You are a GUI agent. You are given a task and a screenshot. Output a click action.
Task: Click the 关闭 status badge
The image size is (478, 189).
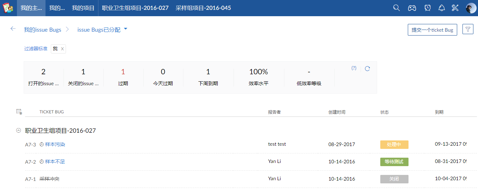(394, 179)
